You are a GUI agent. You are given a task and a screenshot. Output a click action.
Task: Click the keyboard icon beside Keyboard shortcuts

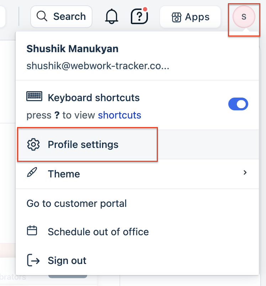coord(34,96)
